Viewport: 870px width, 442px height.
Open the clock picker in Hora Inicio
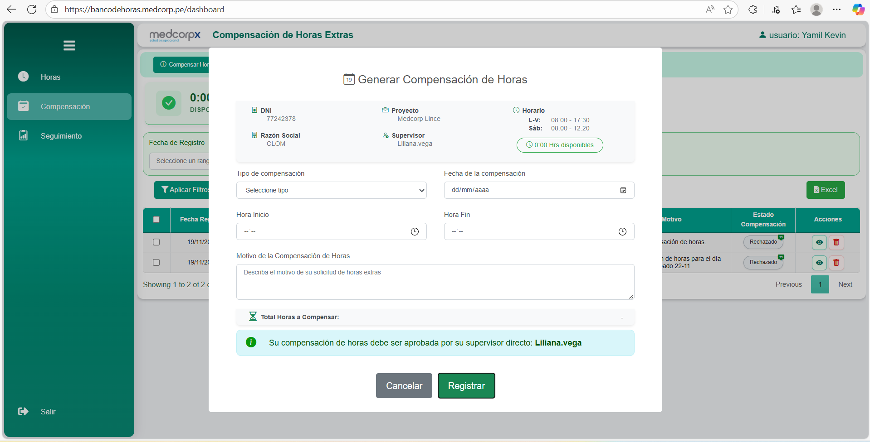pyautogui.click(x=415, y=231)
